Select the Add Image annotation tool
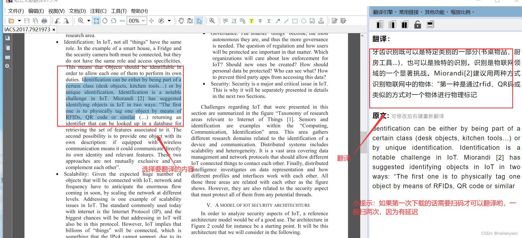Image resolution: width=522 pixels, height=238 pixels. [312, 21]
